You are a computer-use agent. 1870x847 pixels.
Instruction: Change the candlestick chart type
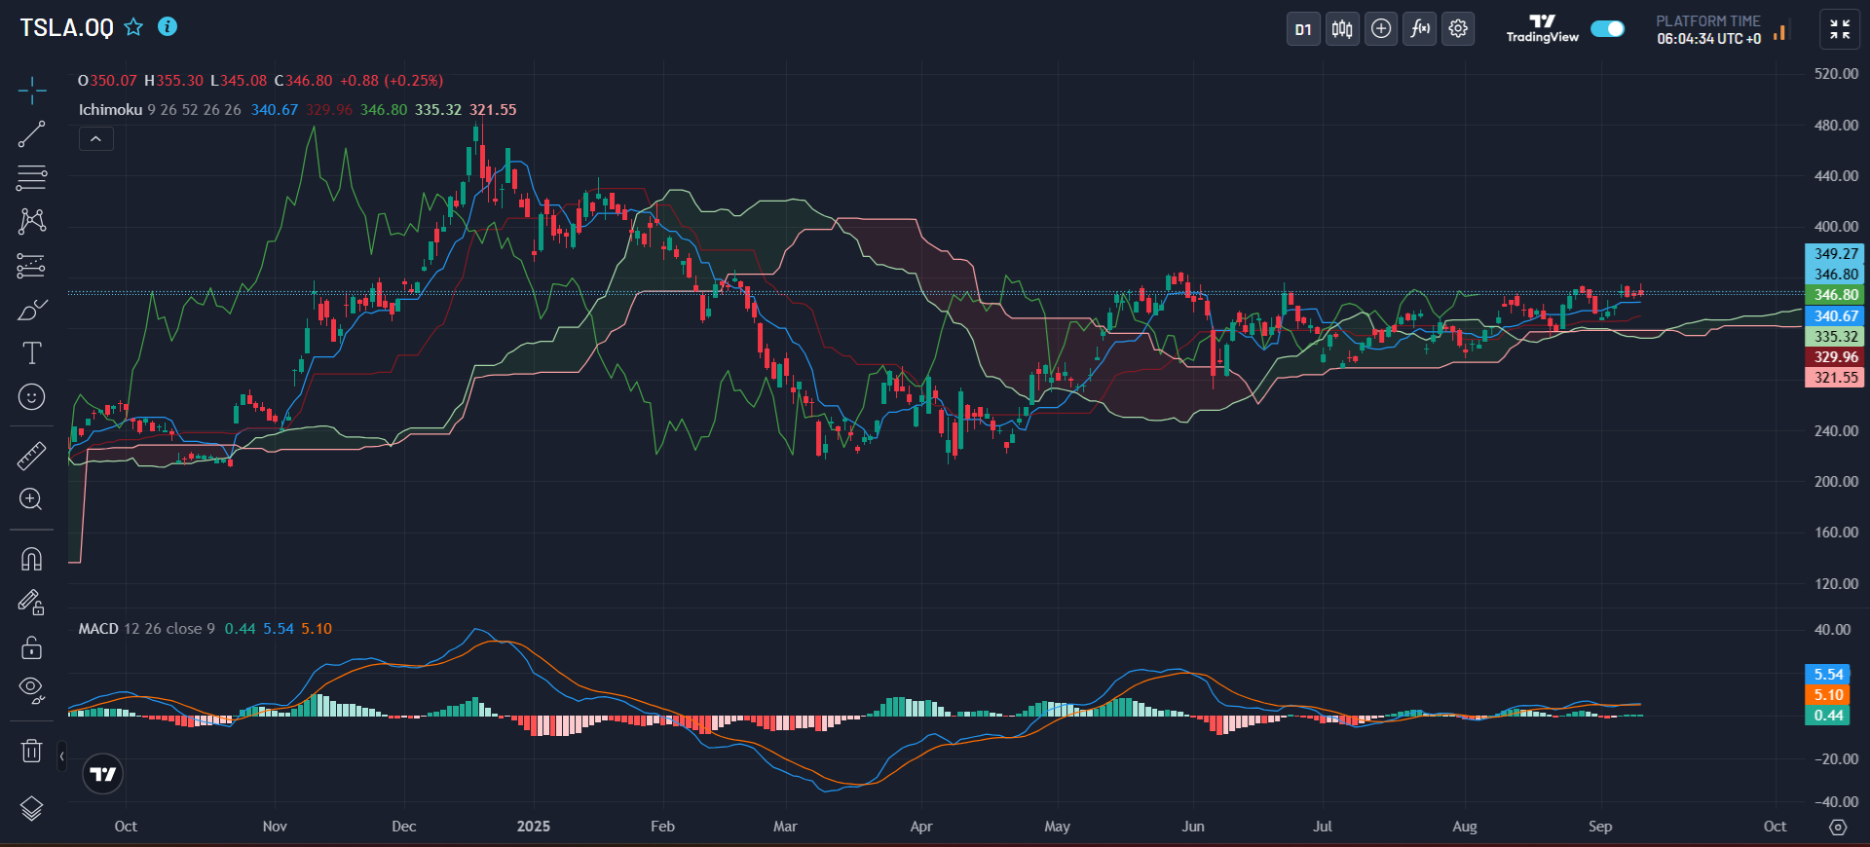tap(1342, 29)
